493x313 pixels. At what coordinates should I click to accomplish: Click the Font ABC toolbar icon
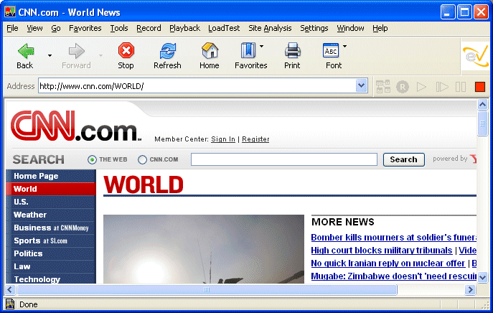(331, 50)
